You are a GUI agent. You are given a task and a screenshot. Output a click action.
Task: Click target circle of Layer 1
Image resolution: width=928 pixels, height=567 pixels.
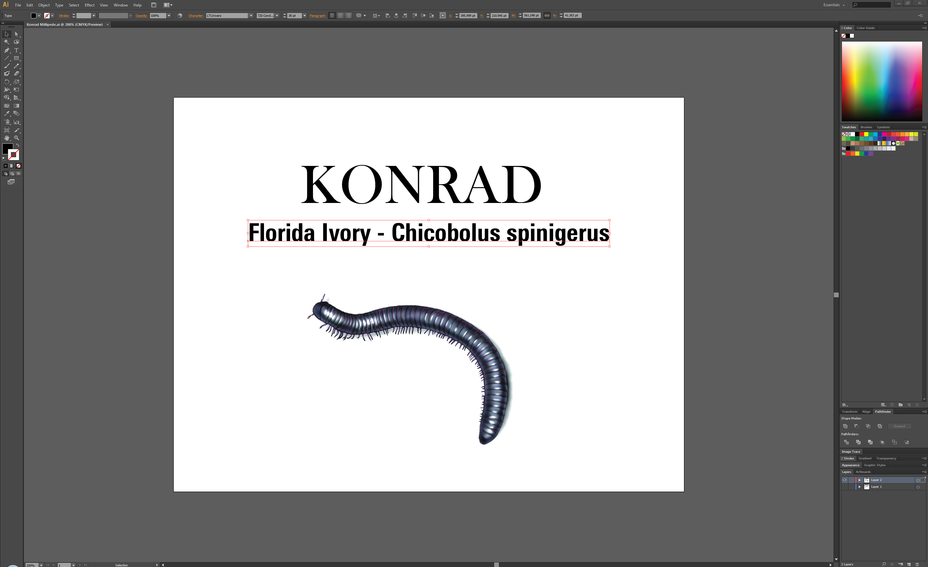tap(918, 487)
